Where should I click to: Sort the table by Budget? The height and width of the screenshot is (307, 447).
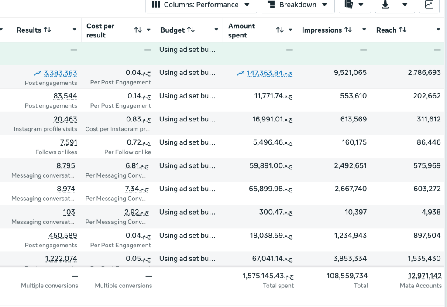tap(191, 30)
